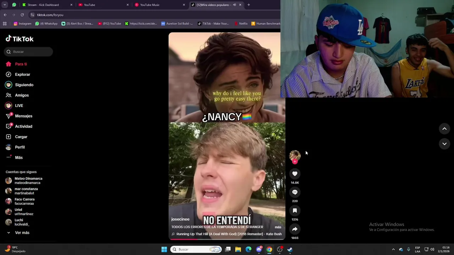
Task: Follow creator with red plus button
Action: click(295, 161)
